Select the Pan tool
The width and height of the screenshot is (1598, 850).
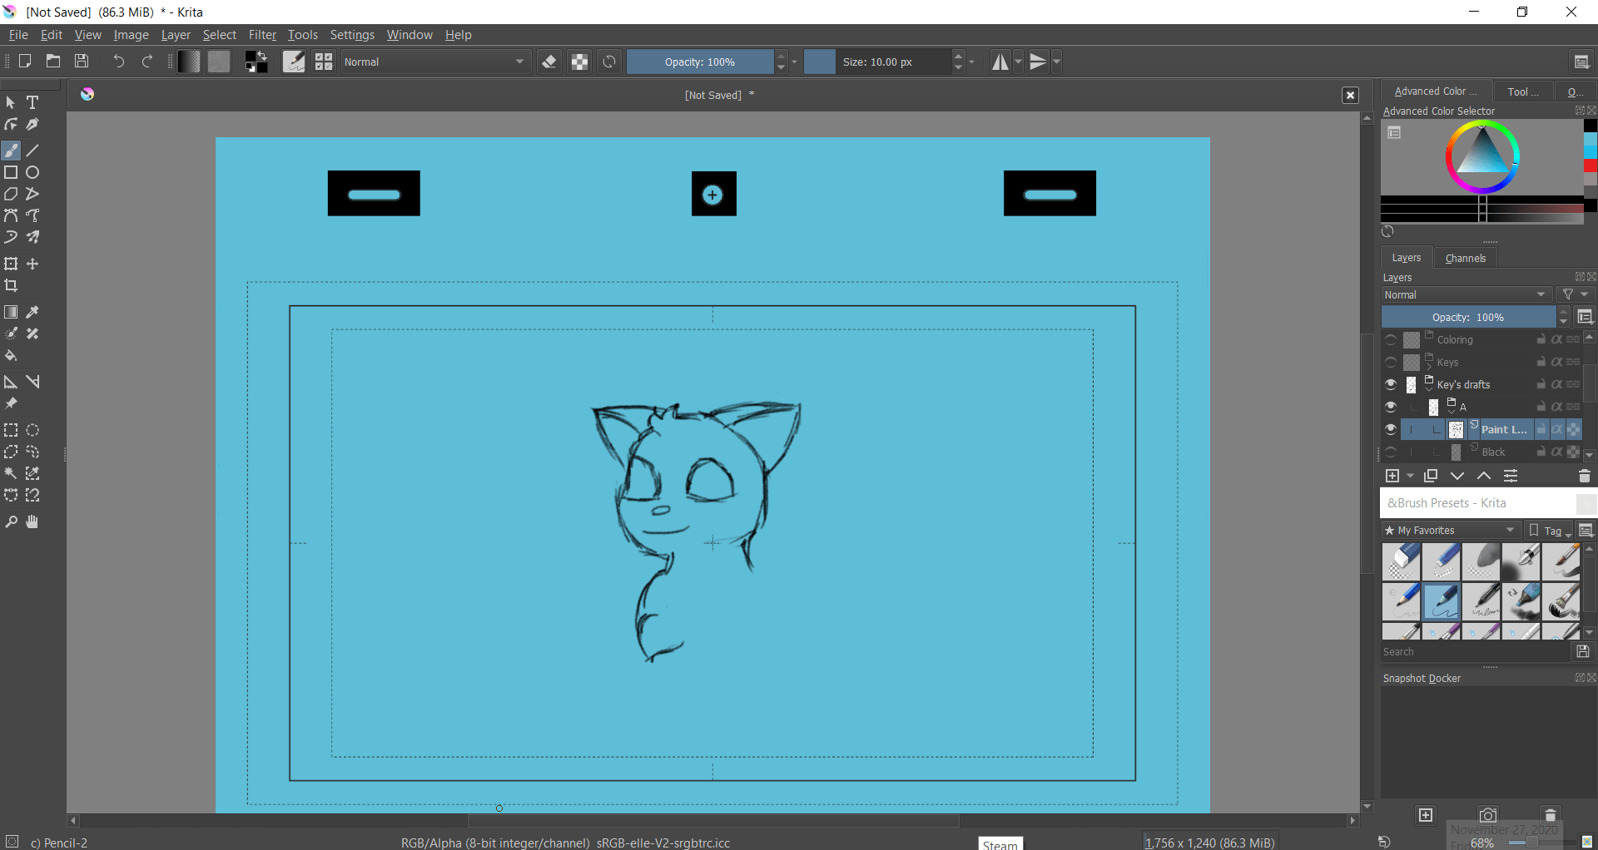click(x=31, y=521)
